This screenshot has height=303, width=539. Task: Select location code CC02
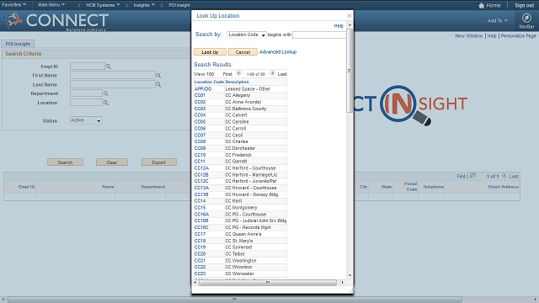[200, 102]
